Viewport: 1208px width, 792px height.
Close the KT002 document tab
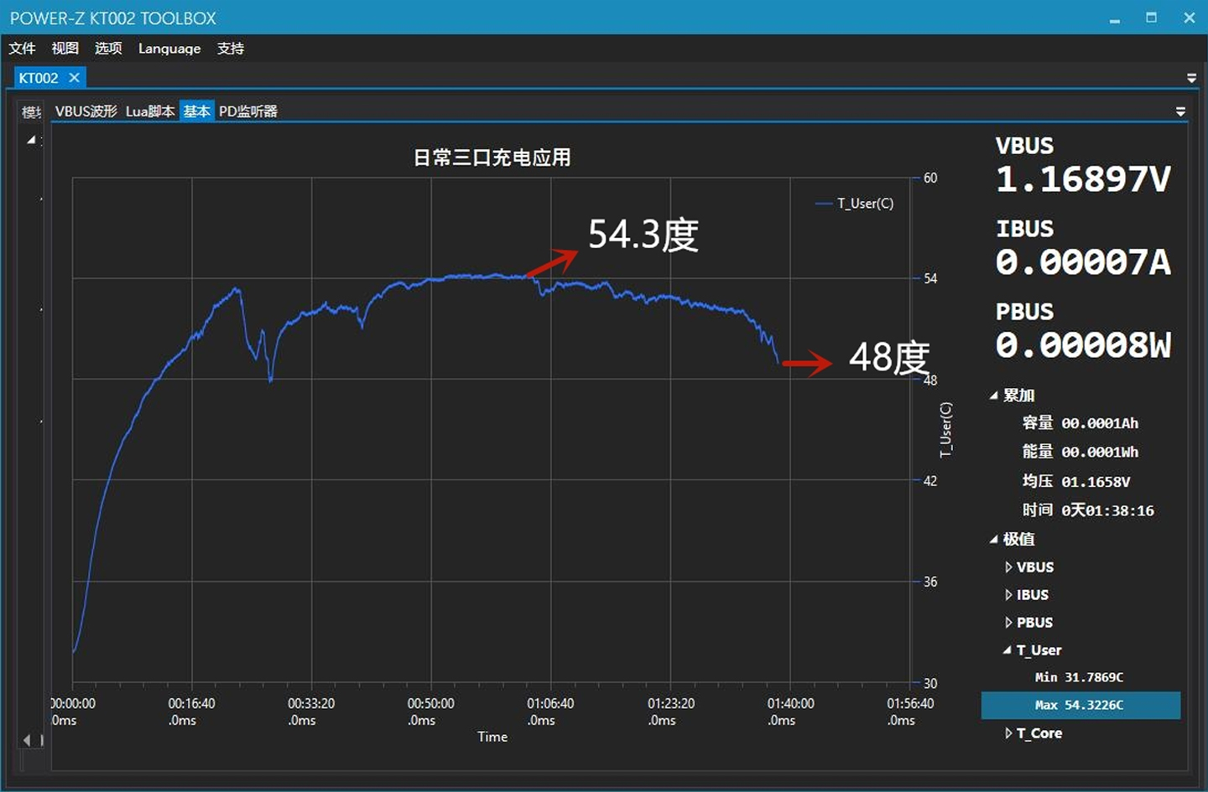(74, 78)
